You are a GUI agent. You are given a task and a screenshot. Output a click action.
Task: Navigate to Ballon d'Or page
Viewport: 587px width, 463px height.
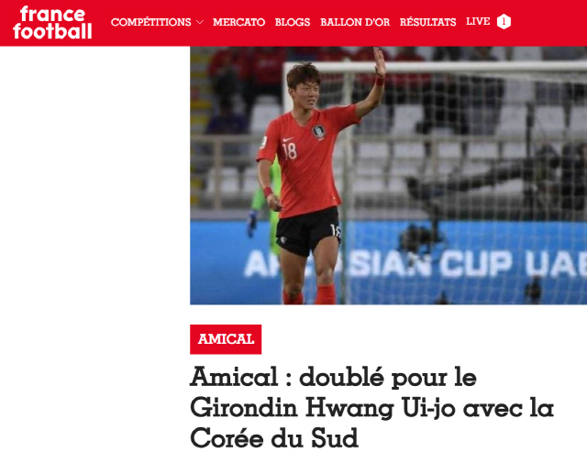click(x=355, y=22)
